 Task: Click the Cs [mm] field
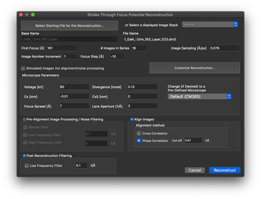[x=74, y=97]
